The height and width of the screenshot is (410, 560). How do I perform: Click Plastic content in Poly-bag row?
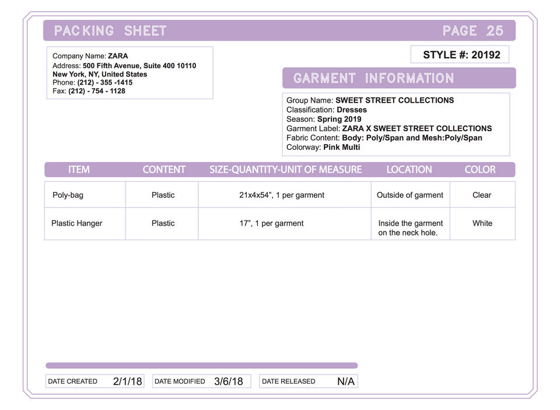coord(163,195)
